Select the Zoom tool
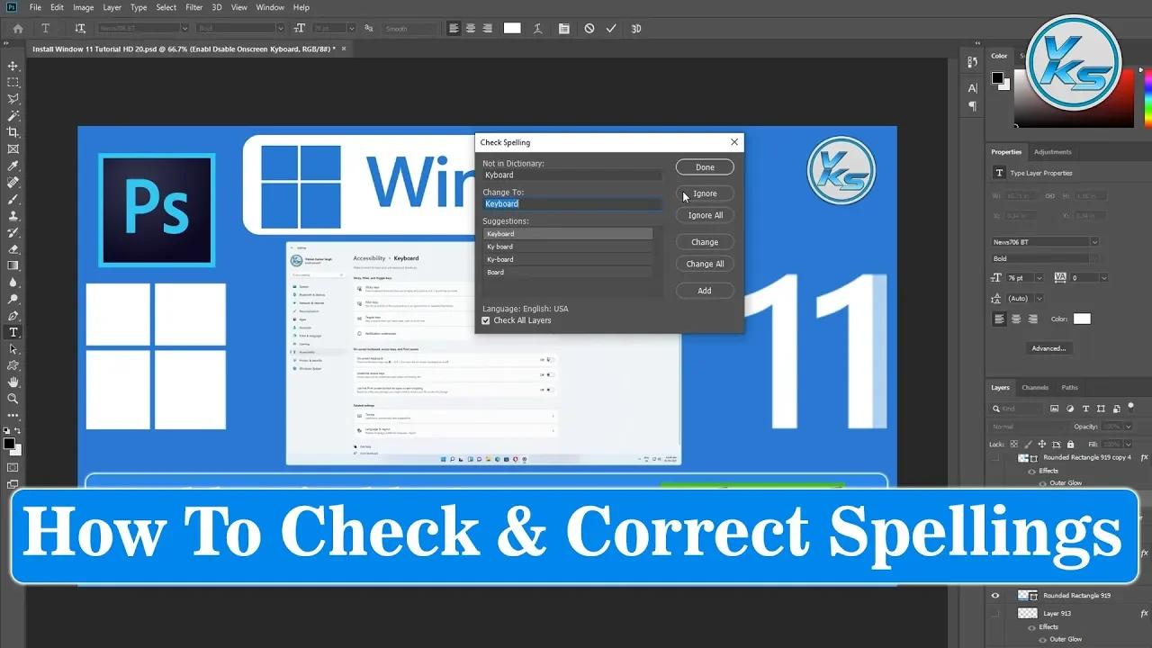This screenshot has width=1152, height=648. (13, 399)
